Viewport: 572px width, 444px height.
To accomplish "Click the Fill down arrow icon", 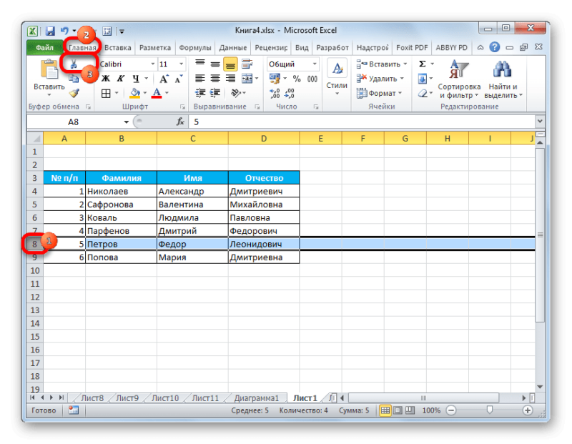I will pos(423,79).
